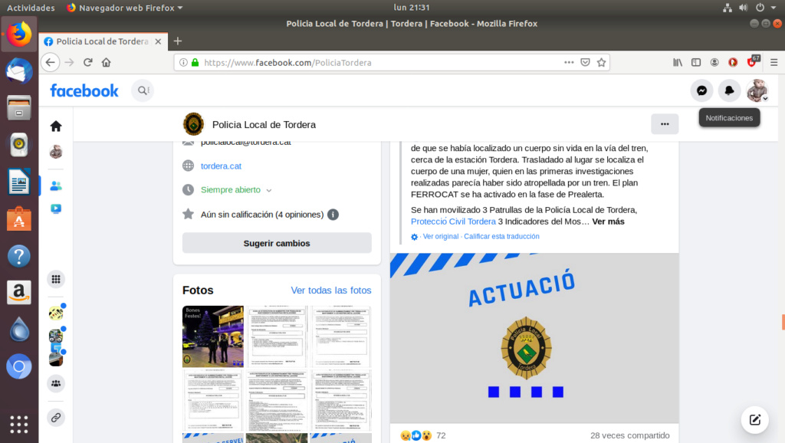
Task: Show applications grid in the dock
Action: click(x=19, y=425)
